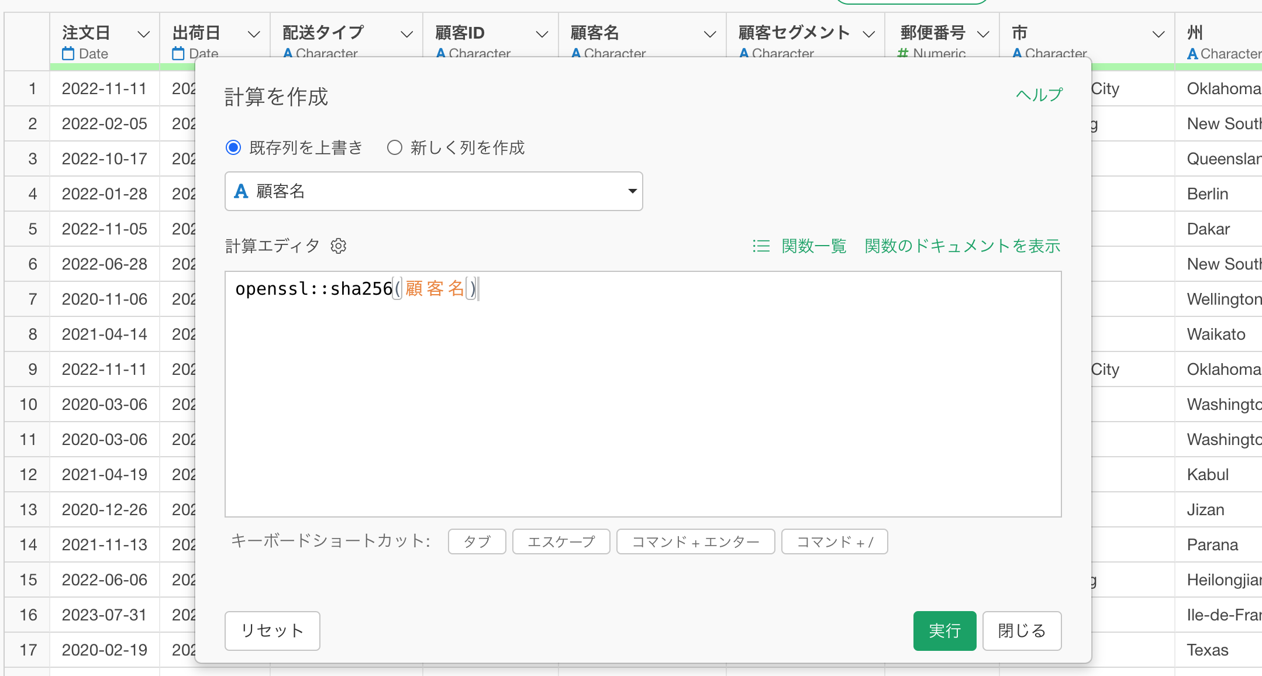Expand 顧客セグメント column header menu
Screen dimensions: 1262x676
tap(869, 34)
